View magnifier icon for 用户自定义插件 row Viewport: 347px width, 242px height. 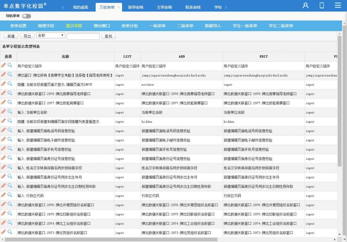[10, 65]
